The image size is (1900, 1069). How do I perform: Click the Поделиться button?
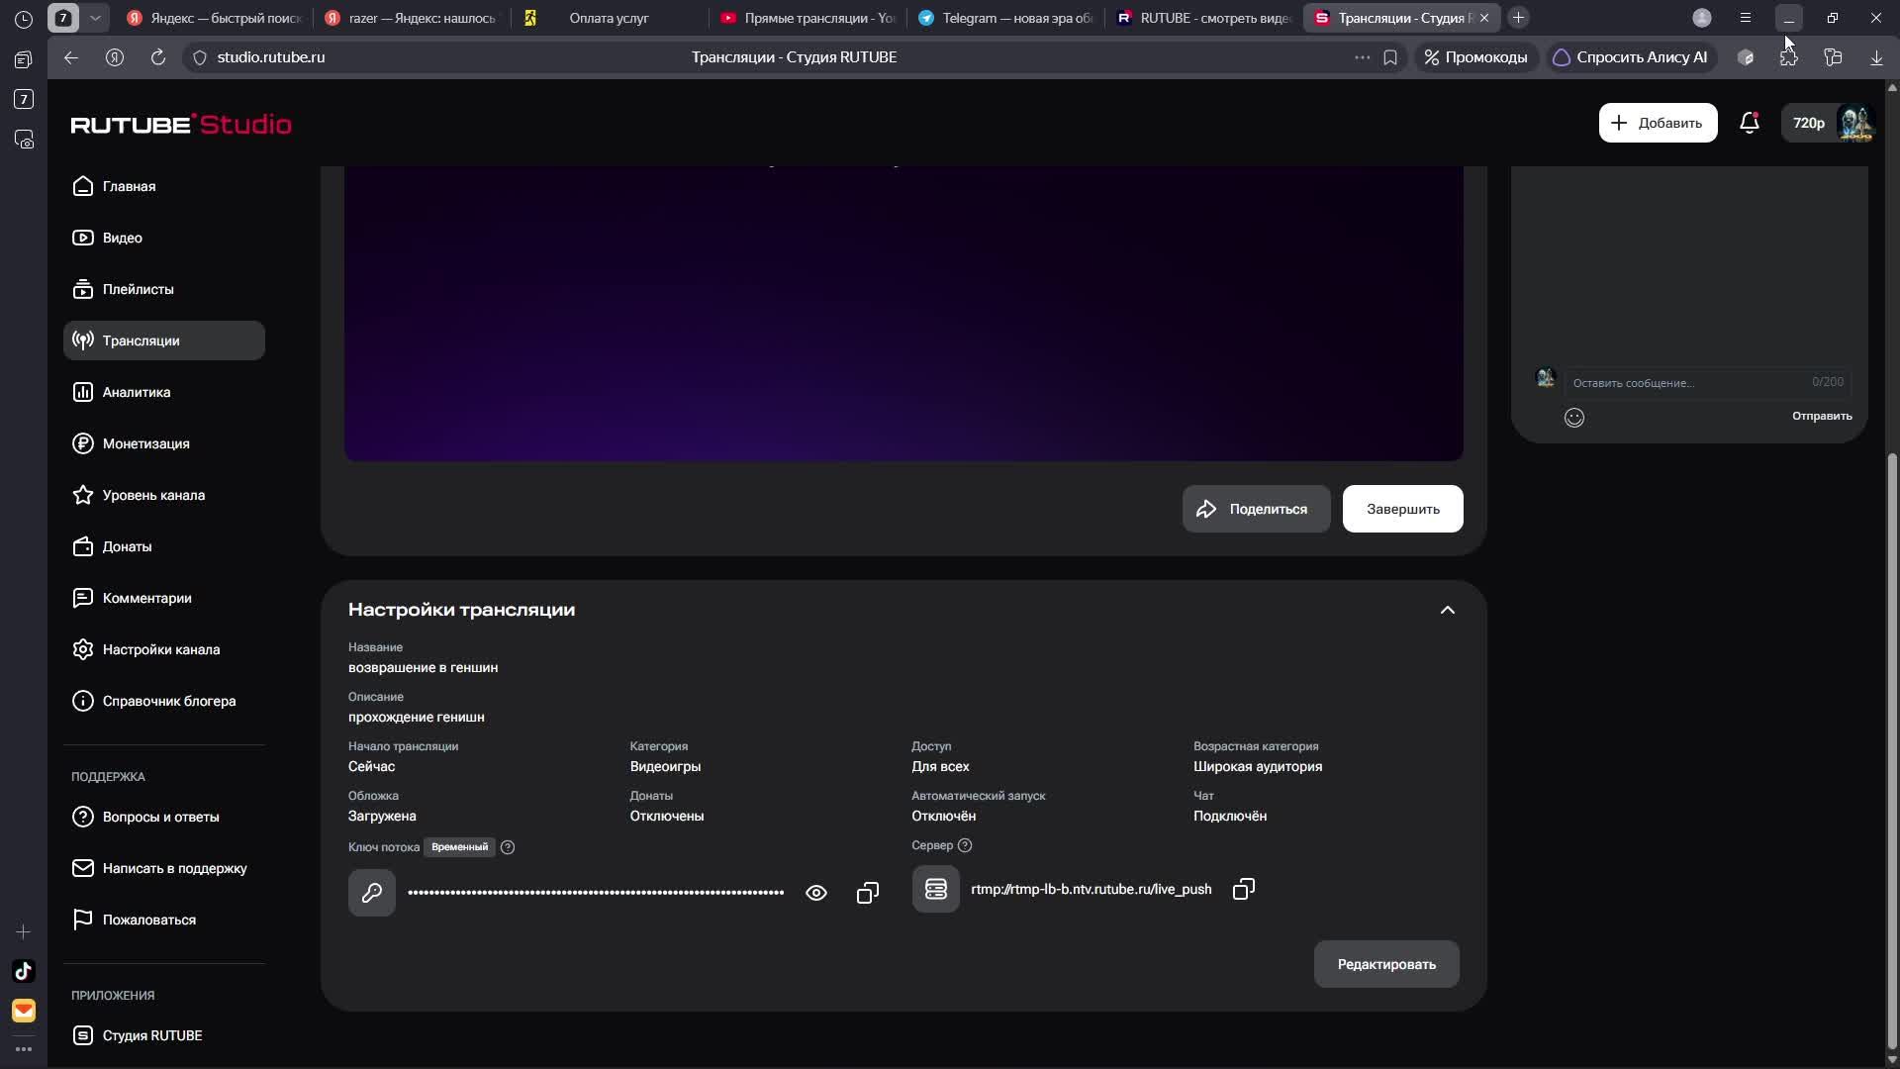tap(1256, 509)
